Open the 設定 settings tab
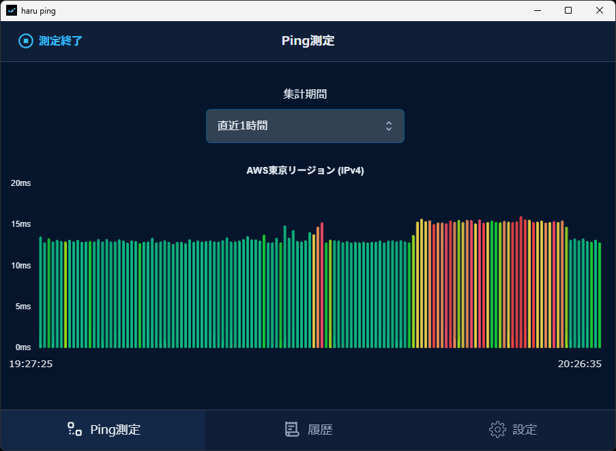The width and height of the screenshot is (616, 451). pos(513,430)
